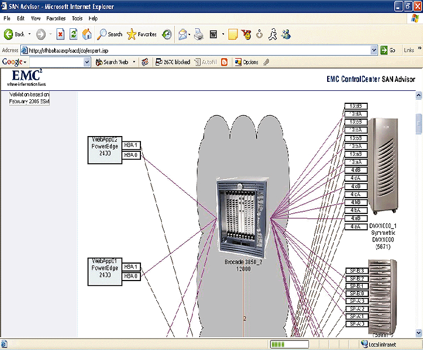423x350 pixels.
Task: Click the 2670 blocked popup button
Action: click(x=173, y=62)
